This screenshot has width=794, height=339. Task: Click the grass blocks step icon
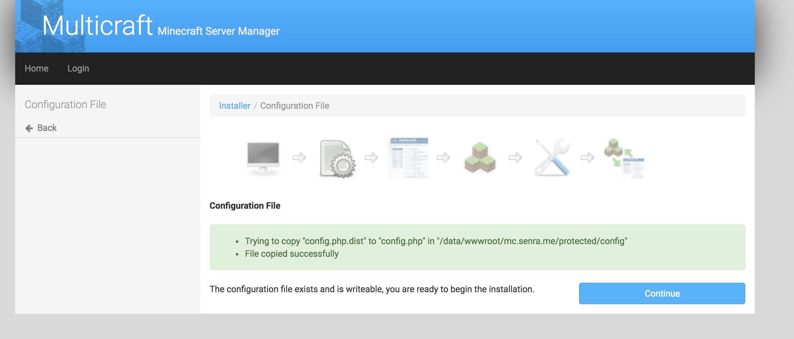[480, 158]
